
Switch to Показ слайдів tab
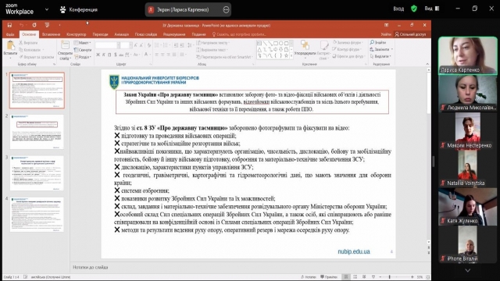pos(146,34)
